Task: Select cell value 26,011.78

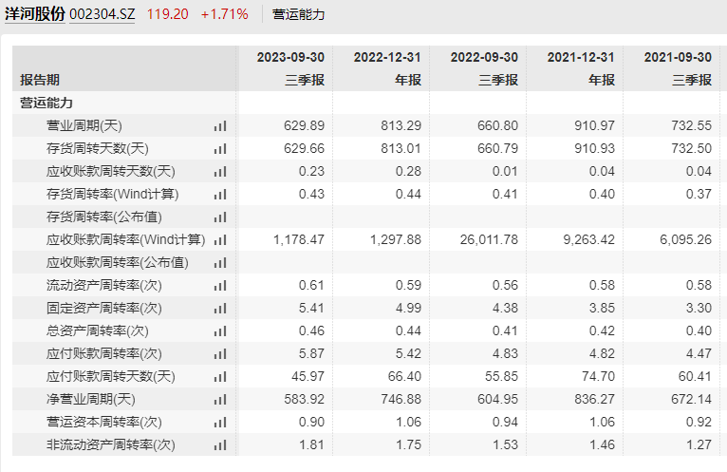Action: 489,240
